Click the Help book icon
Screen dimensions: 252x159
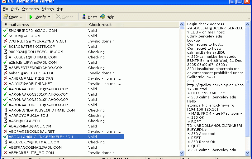click(103, 17)
